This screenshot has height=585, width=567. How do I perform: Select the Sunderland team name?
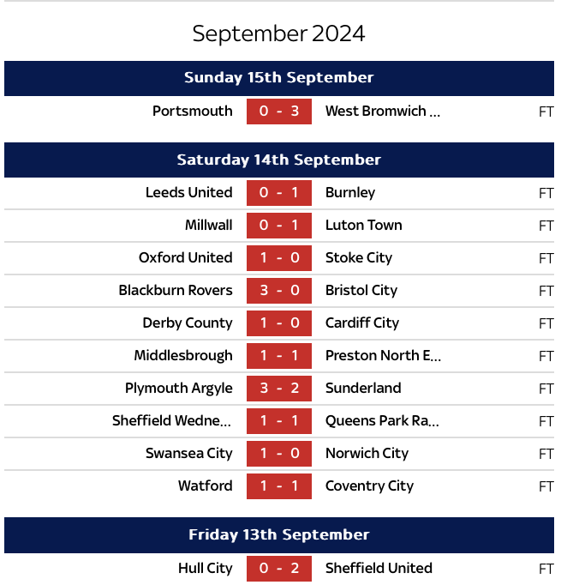pos(363,389)
